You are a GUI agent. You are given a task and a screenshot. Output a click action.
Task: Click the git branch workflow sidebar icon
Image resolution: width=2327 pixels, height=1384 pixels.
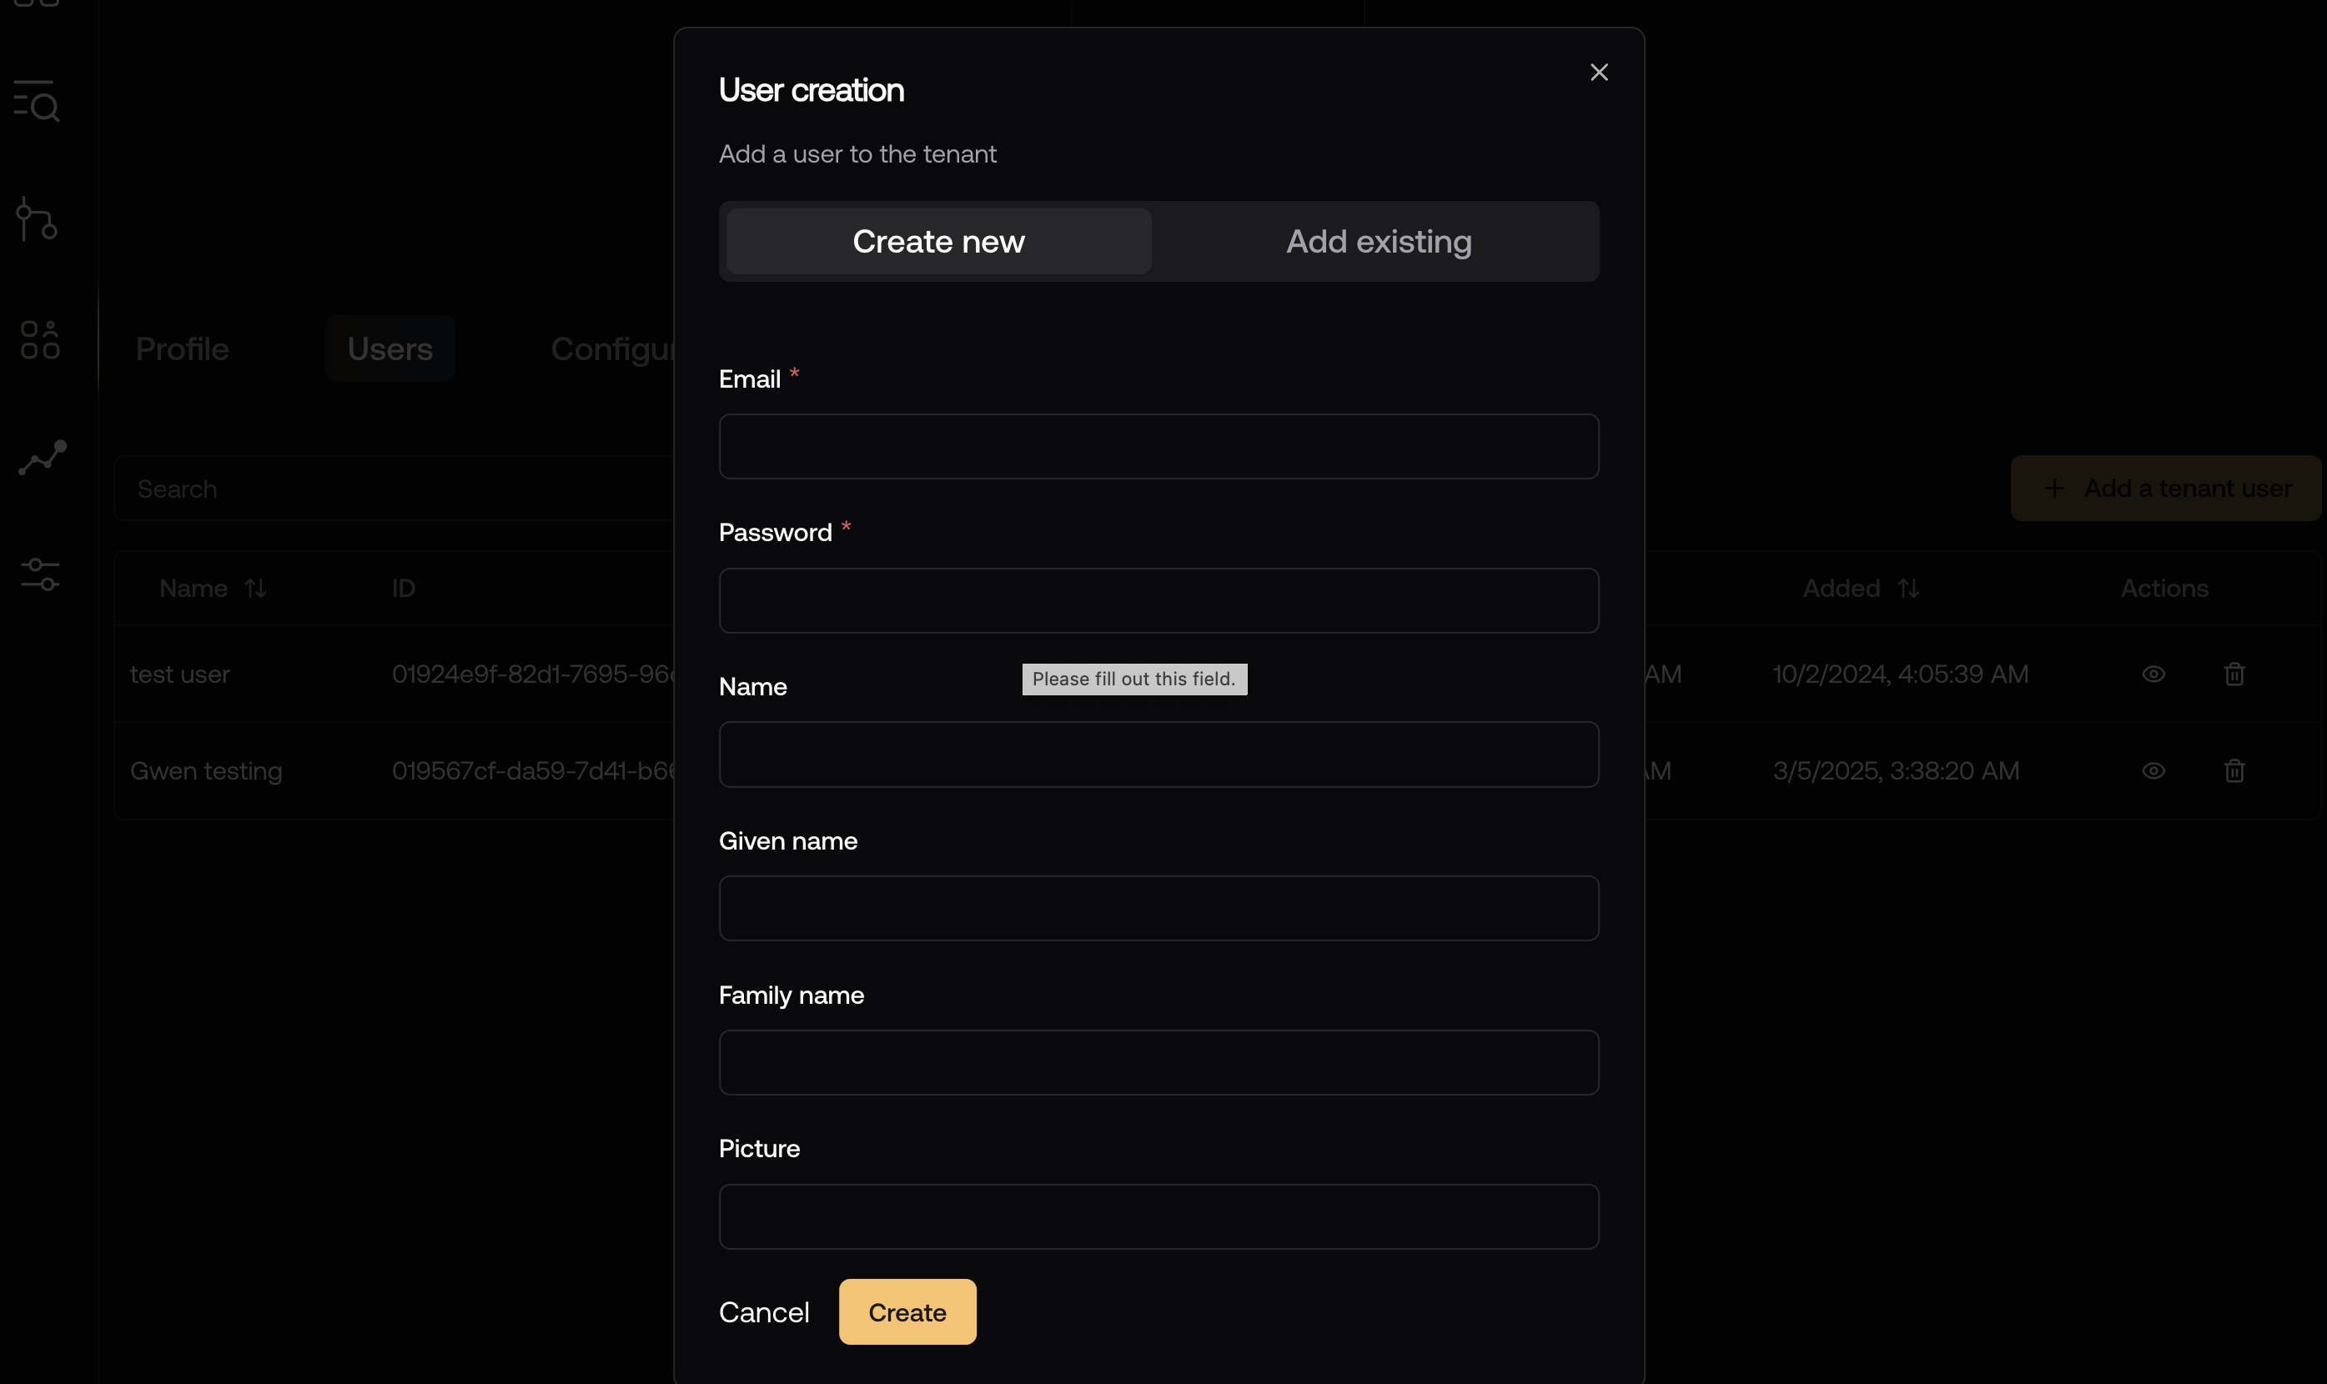(x=38, y=219)
